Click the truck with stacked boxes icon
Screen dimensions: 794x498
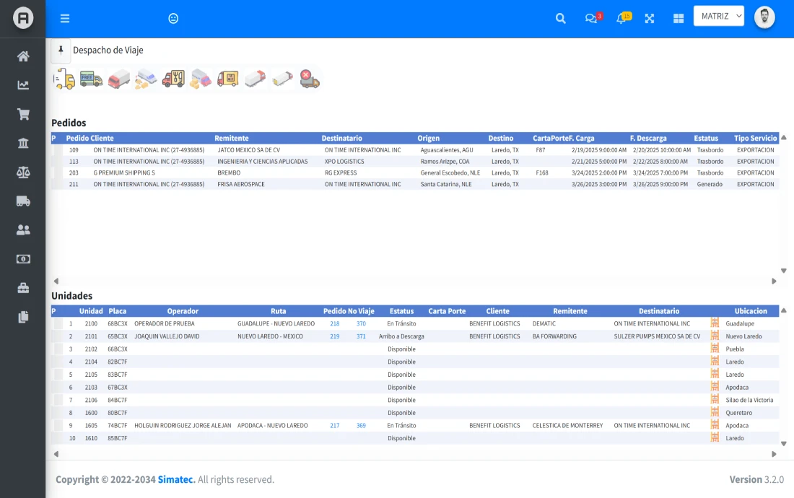click(201, 79)
